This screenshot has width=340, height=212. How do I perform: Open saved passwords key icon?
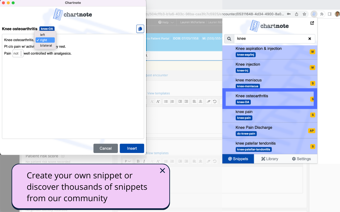coord(289,14)
